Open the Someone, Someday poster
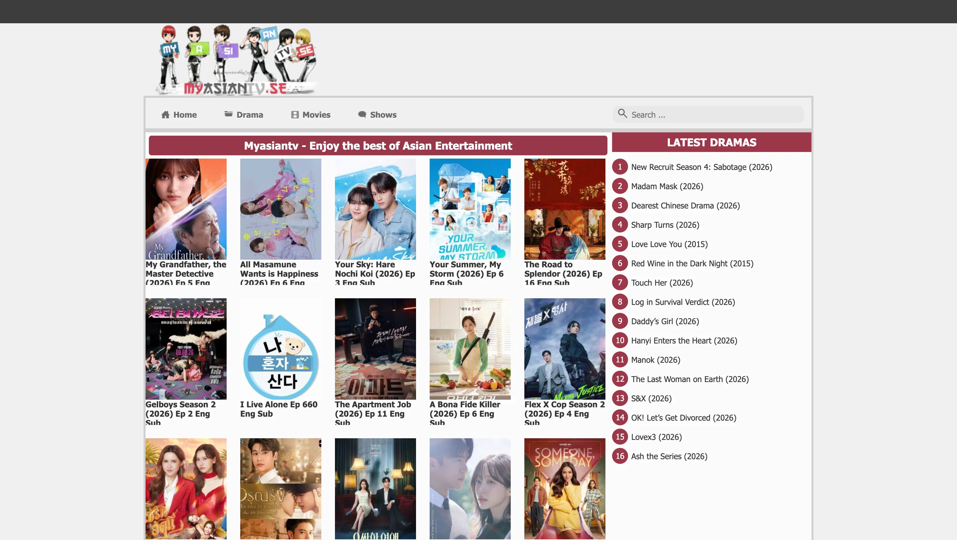This screenshot has width=957, height=540. click(x=565, y=489)
